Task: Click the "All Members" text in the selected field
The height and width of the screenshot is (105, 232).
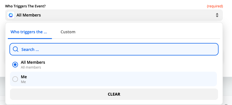Action: click(x=29, y=15)
